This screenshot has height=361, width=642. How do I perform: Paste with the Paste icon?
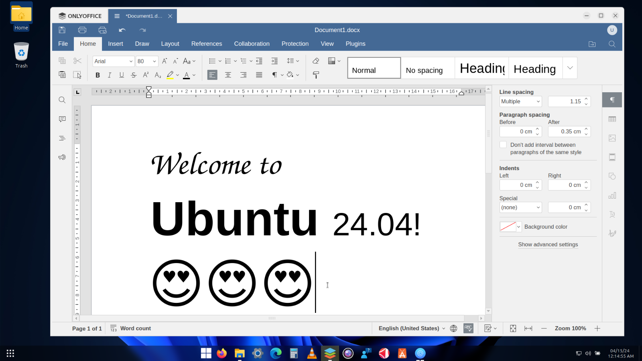coord(62,75)
